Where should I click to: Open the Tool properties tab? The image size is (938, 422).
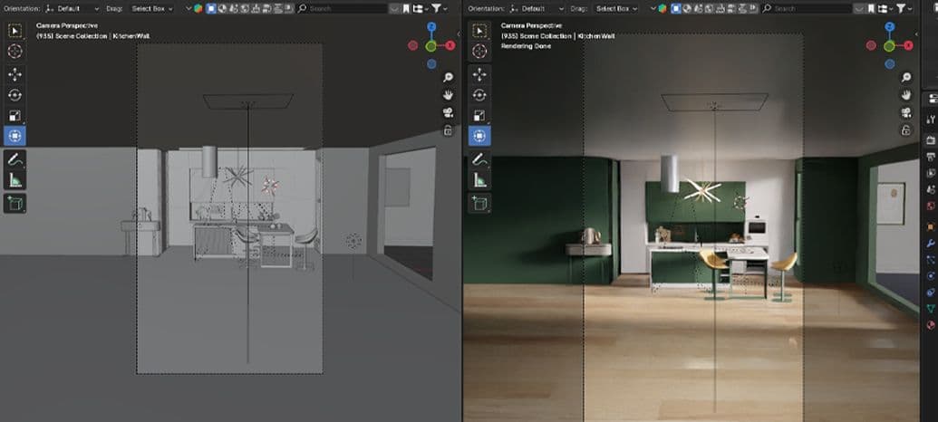click(931, 120)
